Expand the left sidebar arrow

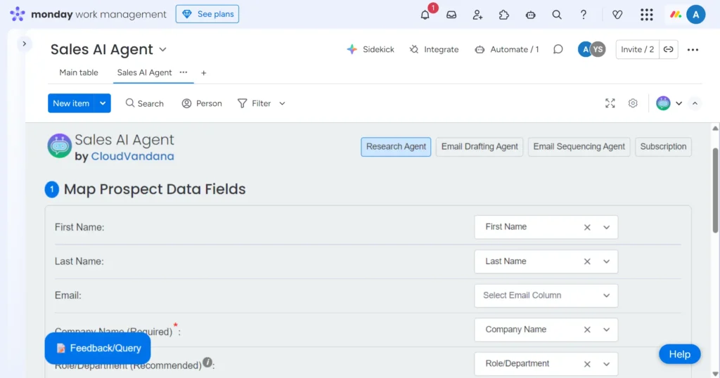24,44
